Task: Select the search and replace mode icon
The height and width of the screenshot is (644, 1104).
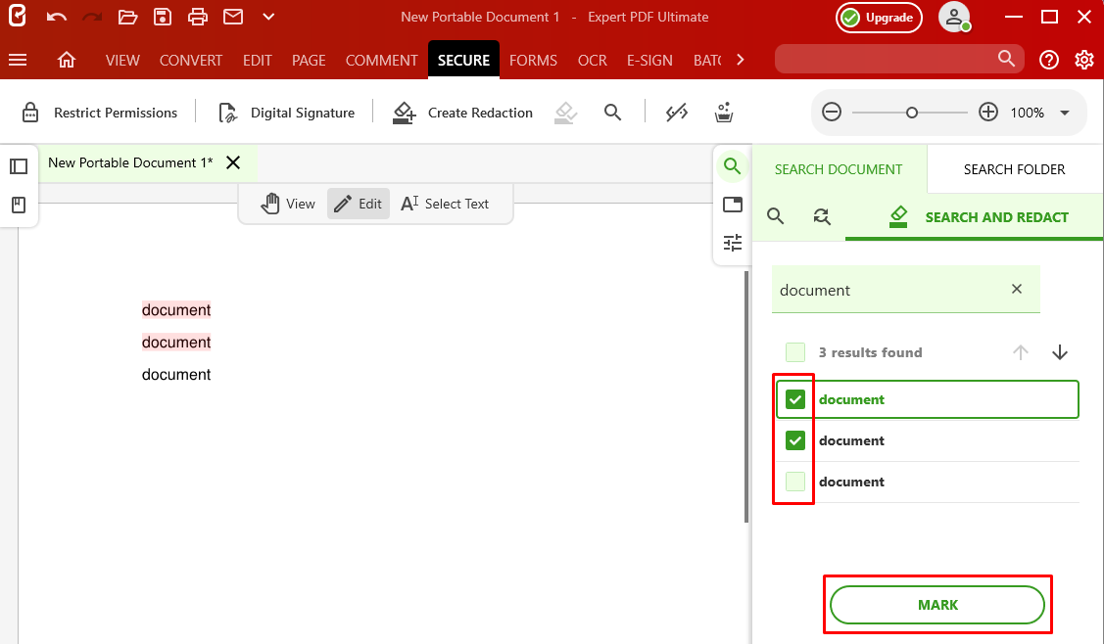Action: coord(822,216)
